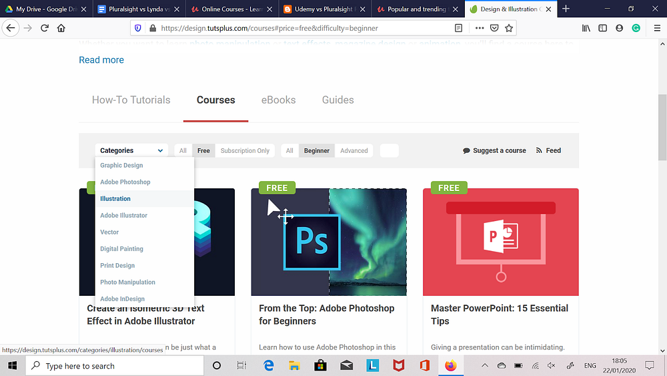Open Task View on taskbar
Image resolution: width=667 pixels, height=376 pixels.
tap(241, 366)
